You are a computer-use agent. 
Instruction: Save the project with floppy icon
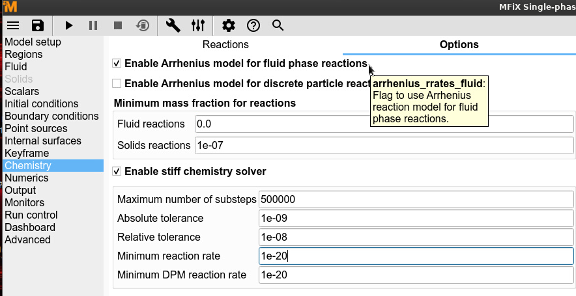[38, 25]
